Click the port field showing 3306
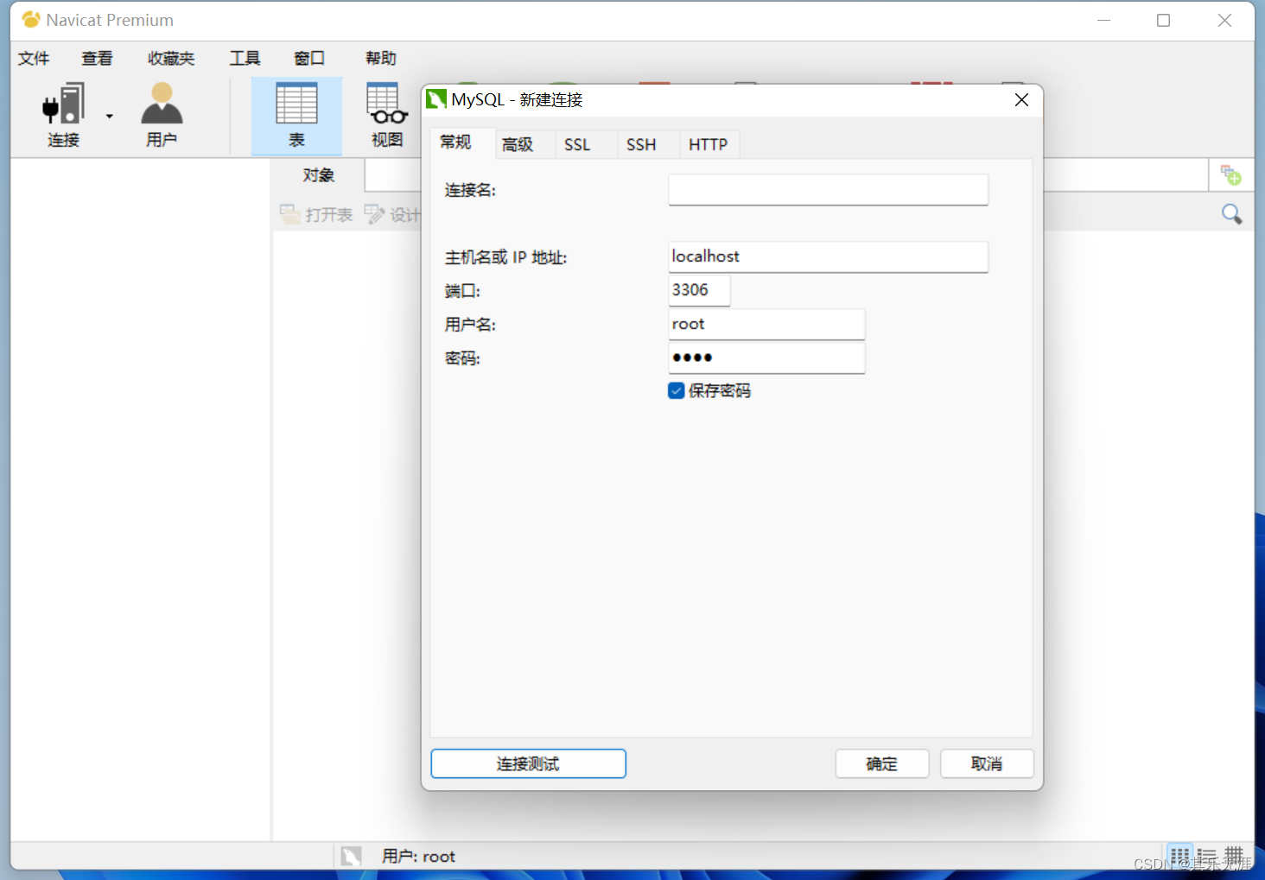 pyautogui.click(x=699, y=290)
